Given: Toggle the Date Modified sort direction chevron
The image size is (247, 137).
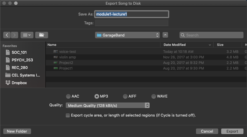Looking at the screenshot, I should tap(210, 45).
